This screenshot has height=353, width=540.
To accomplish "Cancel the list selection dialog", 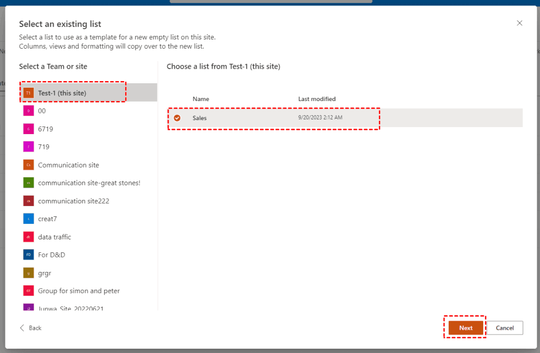I will [504, 328].
